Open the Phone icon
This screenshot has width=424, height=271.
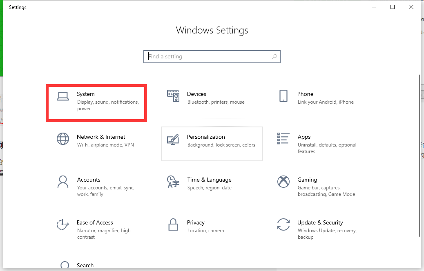pyautogui.click(x=283, y=96)
